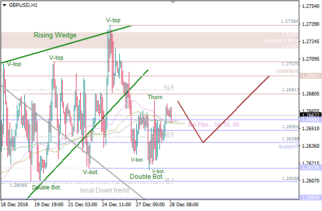
Task: Select the 1.26176 price level tag
Action: 309,168
